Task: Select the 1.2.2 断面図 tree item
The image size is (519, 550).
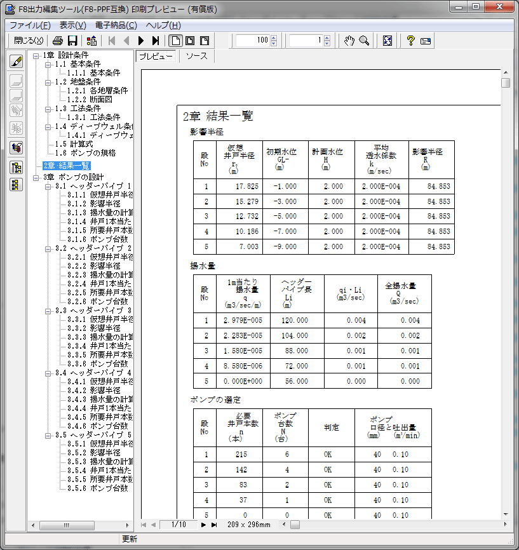Action: tap(90, 99)
